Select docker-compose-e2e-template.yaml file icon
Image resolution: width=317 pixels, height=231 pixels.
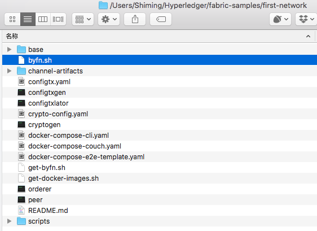click(21, 156)
